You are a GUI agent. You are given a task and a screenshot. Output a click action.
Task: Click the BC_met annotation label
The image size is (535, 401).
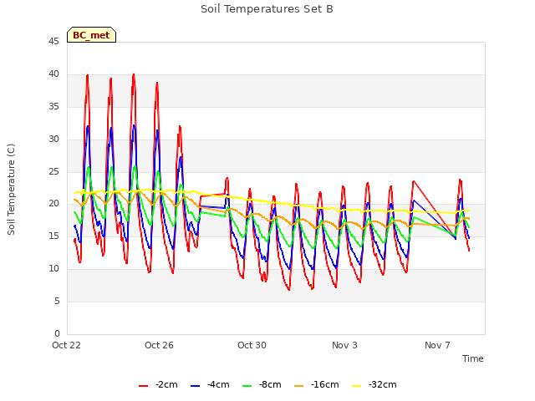pos(91,35)
